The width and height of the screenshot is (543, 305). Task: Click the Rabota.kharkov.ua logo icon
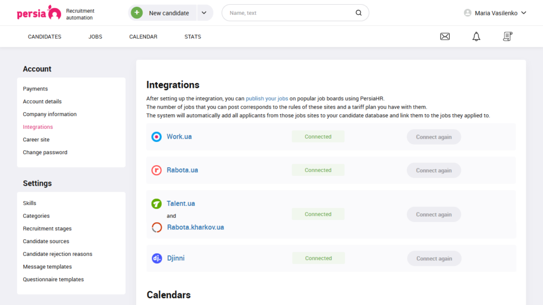(x=157, y=227)
